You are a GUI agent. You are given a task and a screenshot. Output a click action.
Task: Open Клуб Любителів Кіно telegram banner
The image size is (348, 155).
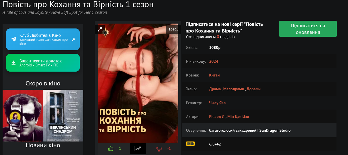tap(43, 39)
